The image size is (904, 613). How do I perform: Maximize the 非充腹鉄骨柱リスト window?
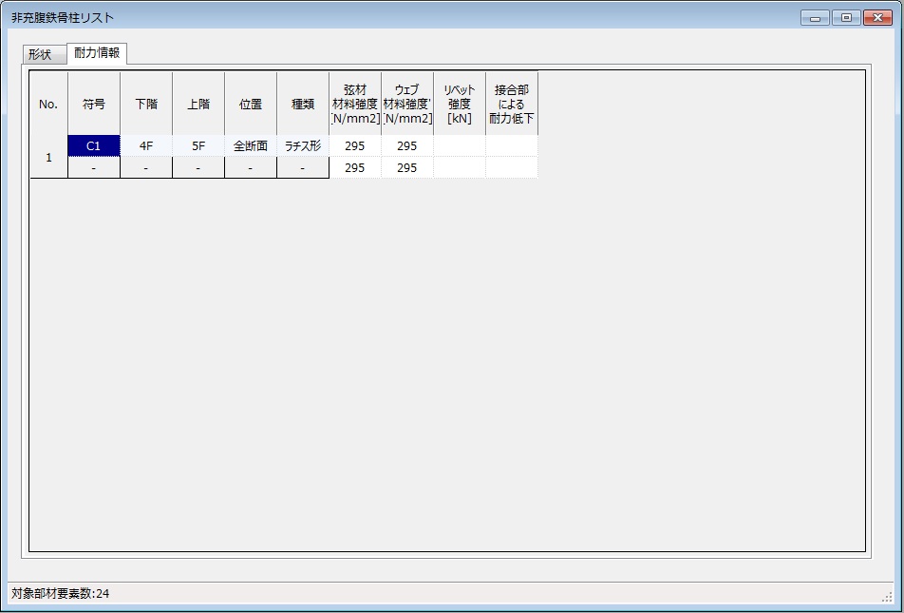tap(846, 18)
